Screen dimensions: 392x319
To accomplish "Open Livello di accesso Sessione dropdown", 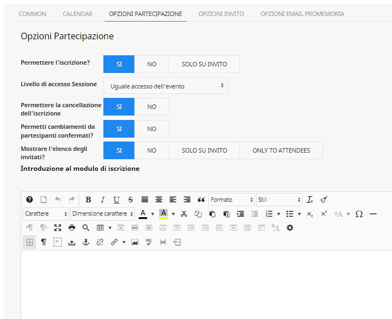I will click(x=165, y=86).
